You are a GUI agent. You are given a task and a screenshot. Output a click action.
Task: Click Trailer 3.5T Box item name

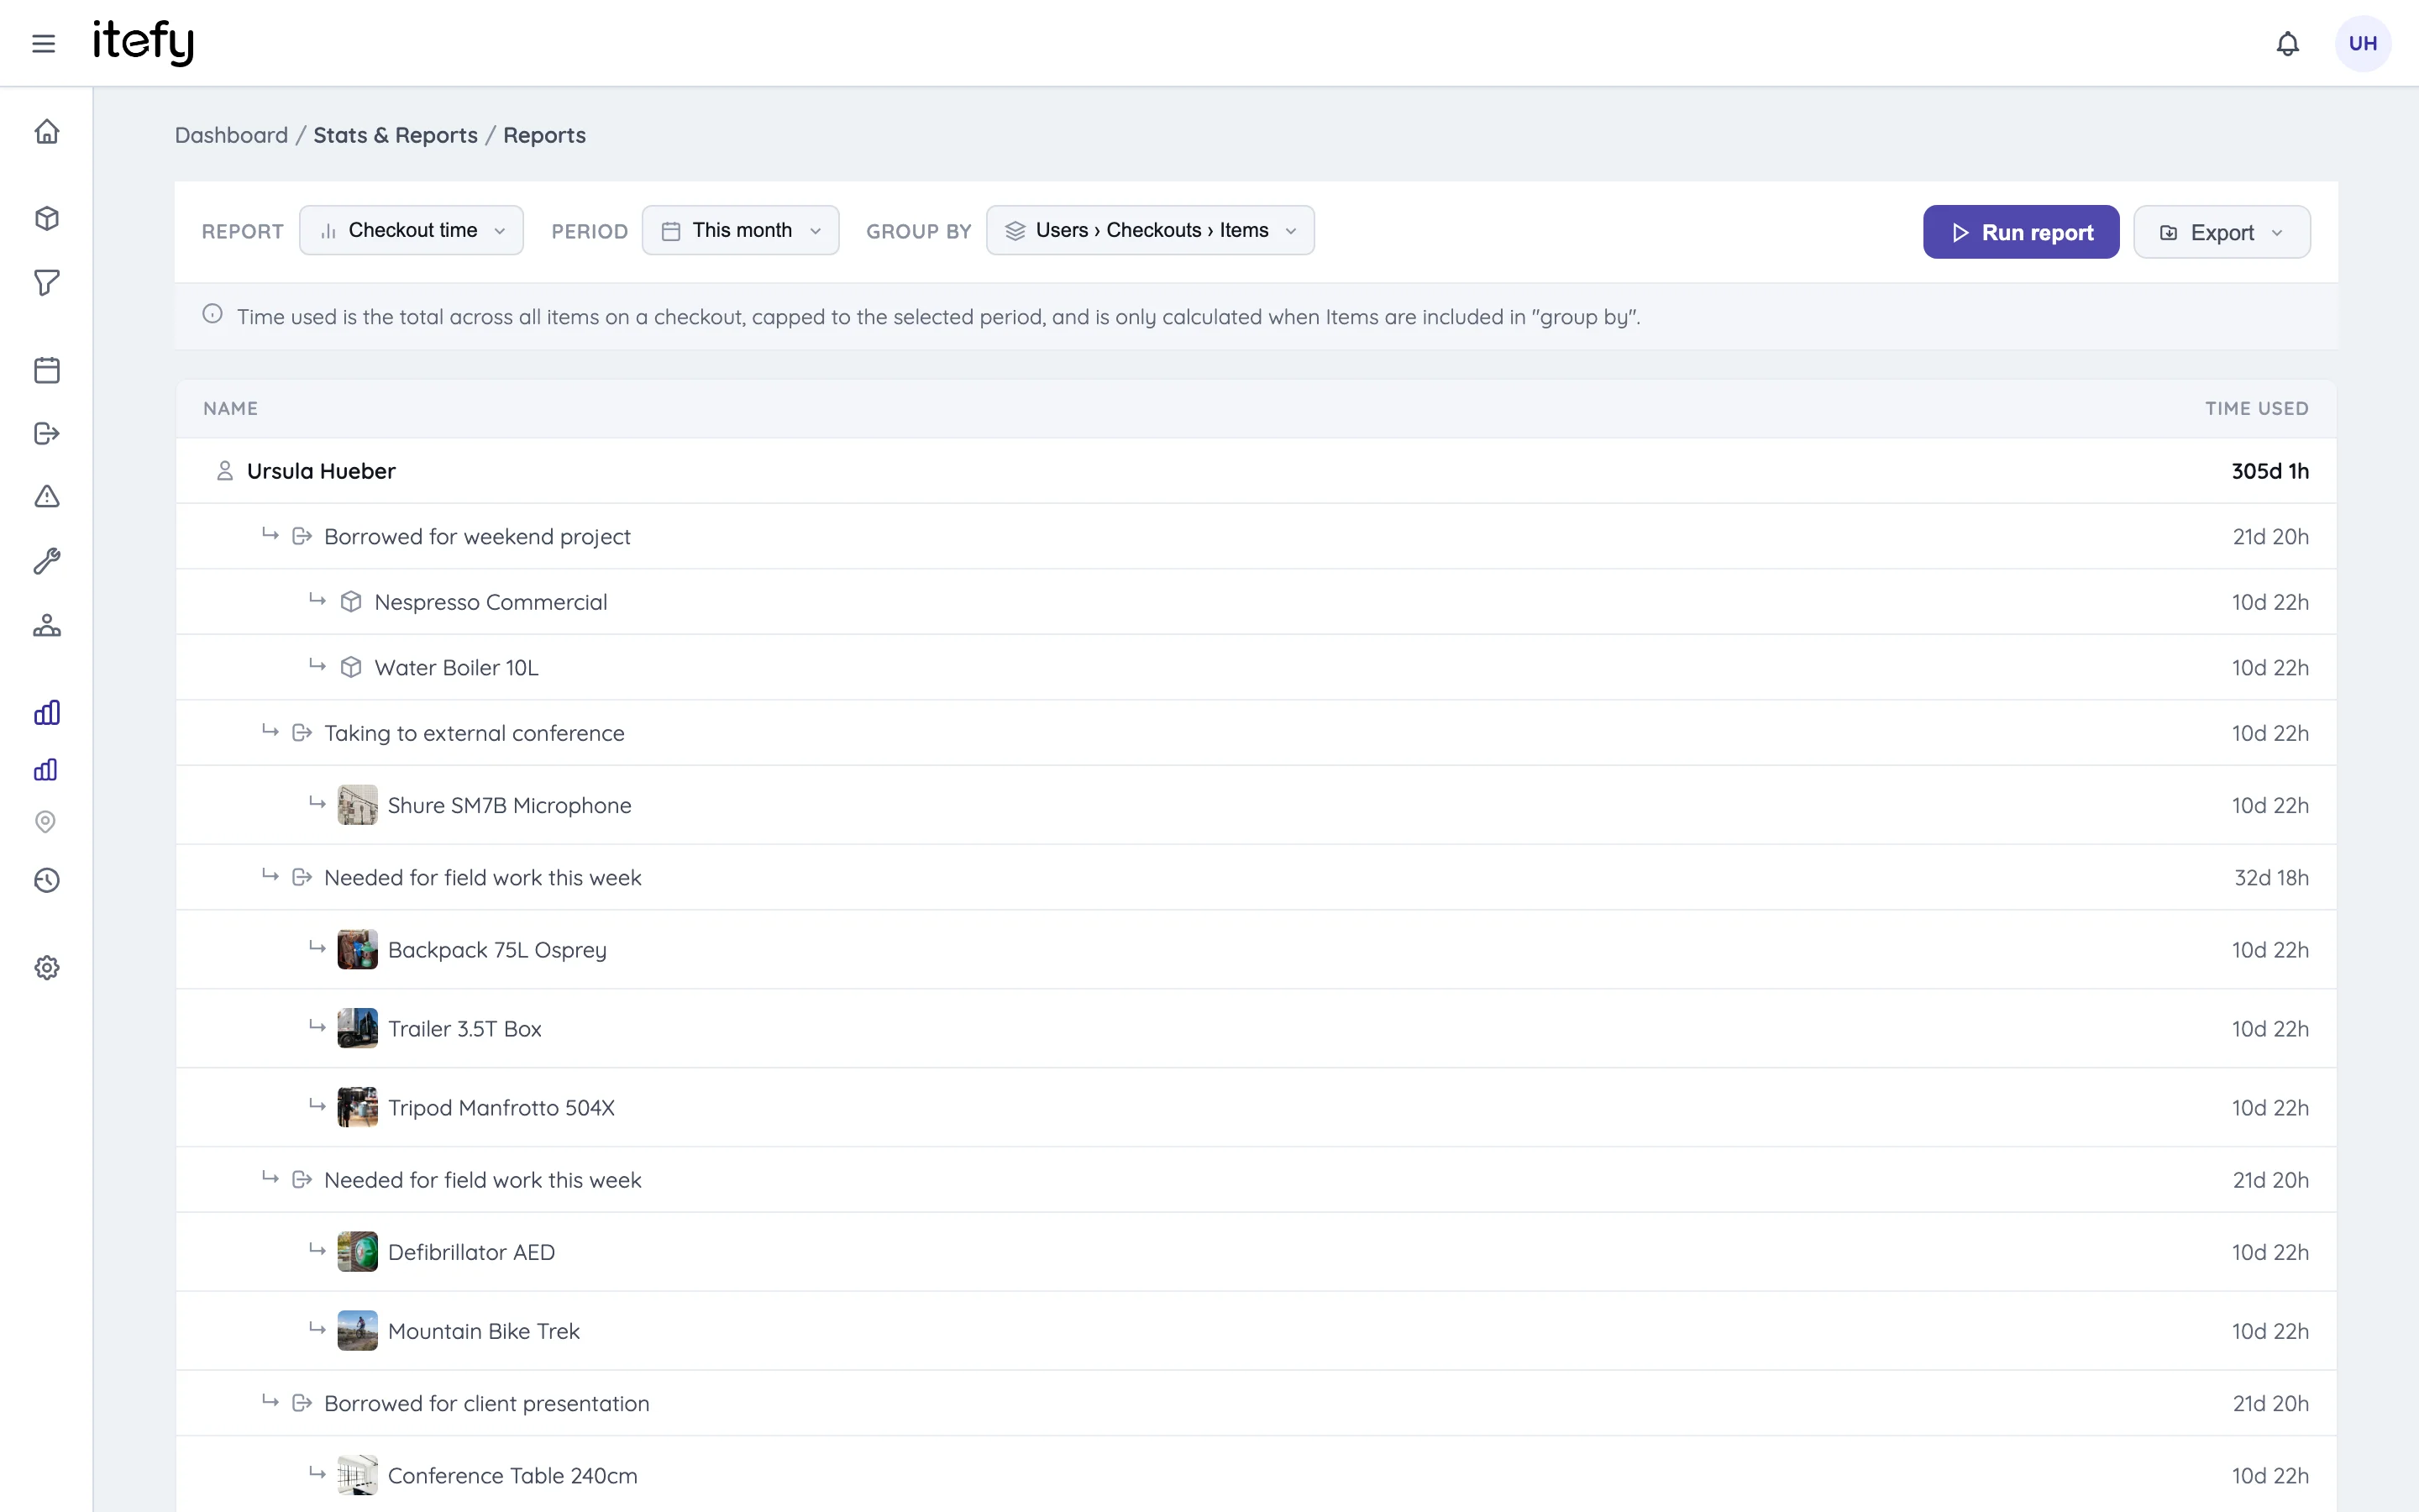click(464, 1029)
